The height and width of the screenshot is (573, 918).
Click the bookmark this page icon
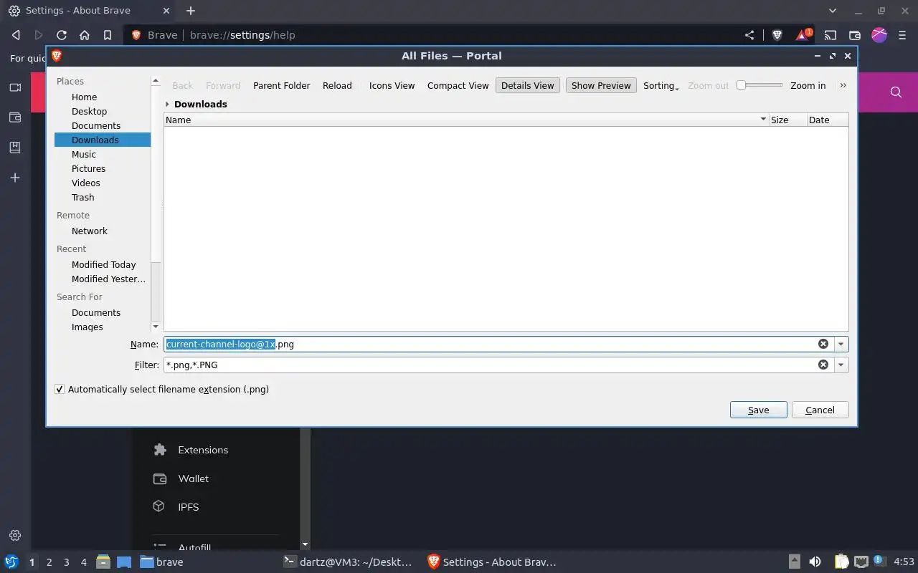pyautogui.click(x=108, y=35)
